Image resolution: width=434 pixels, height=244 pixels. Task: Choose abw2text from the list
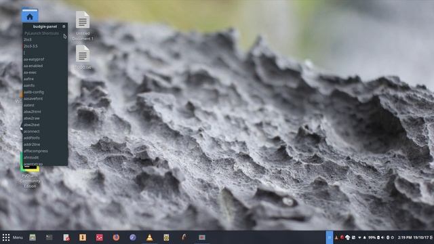point(32,125)
